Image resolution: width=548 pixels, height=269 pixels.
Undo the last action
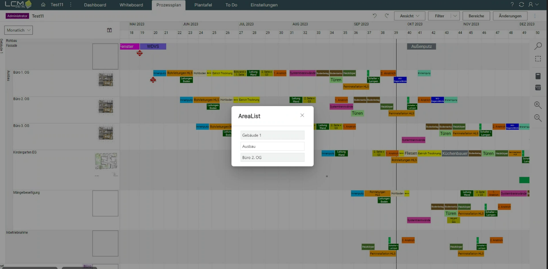375,16
